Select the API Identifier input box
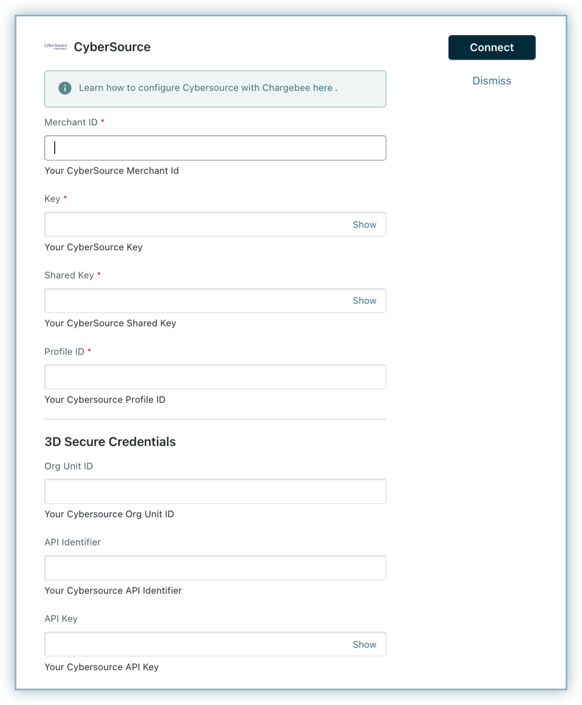The width and height of the screenshot is (582, 705). [x=215, y=568]
